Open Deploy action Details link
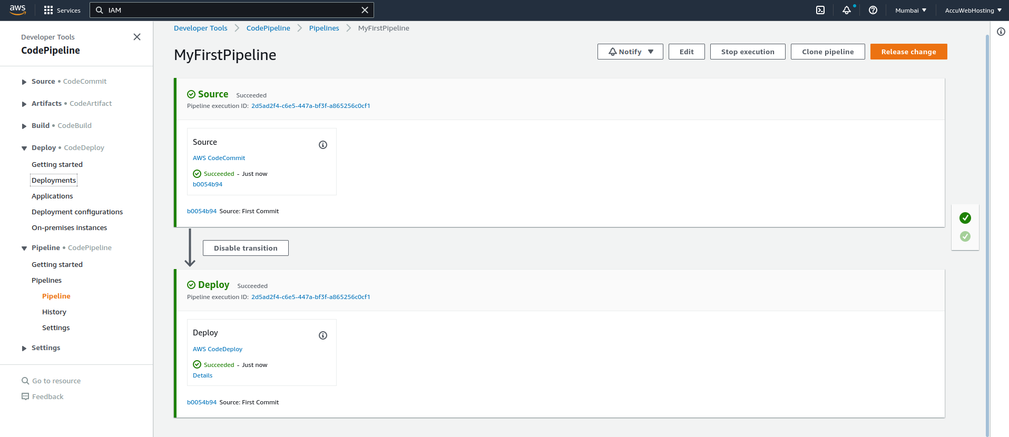This screenshot has height=437, width=1009. pos(202,375)
